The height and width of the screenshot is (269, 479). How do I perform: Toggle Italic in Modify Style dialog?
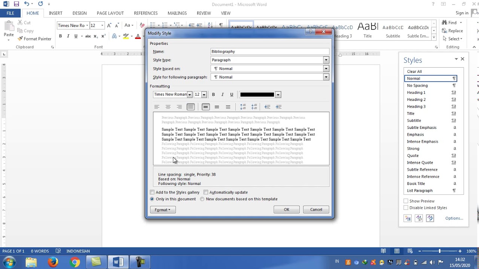click(x=222, y=95)
